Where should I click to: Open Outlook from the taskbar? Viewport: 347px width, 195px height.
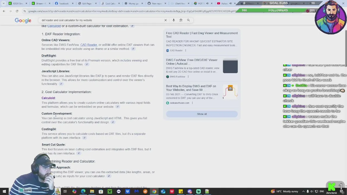(163, 191)
